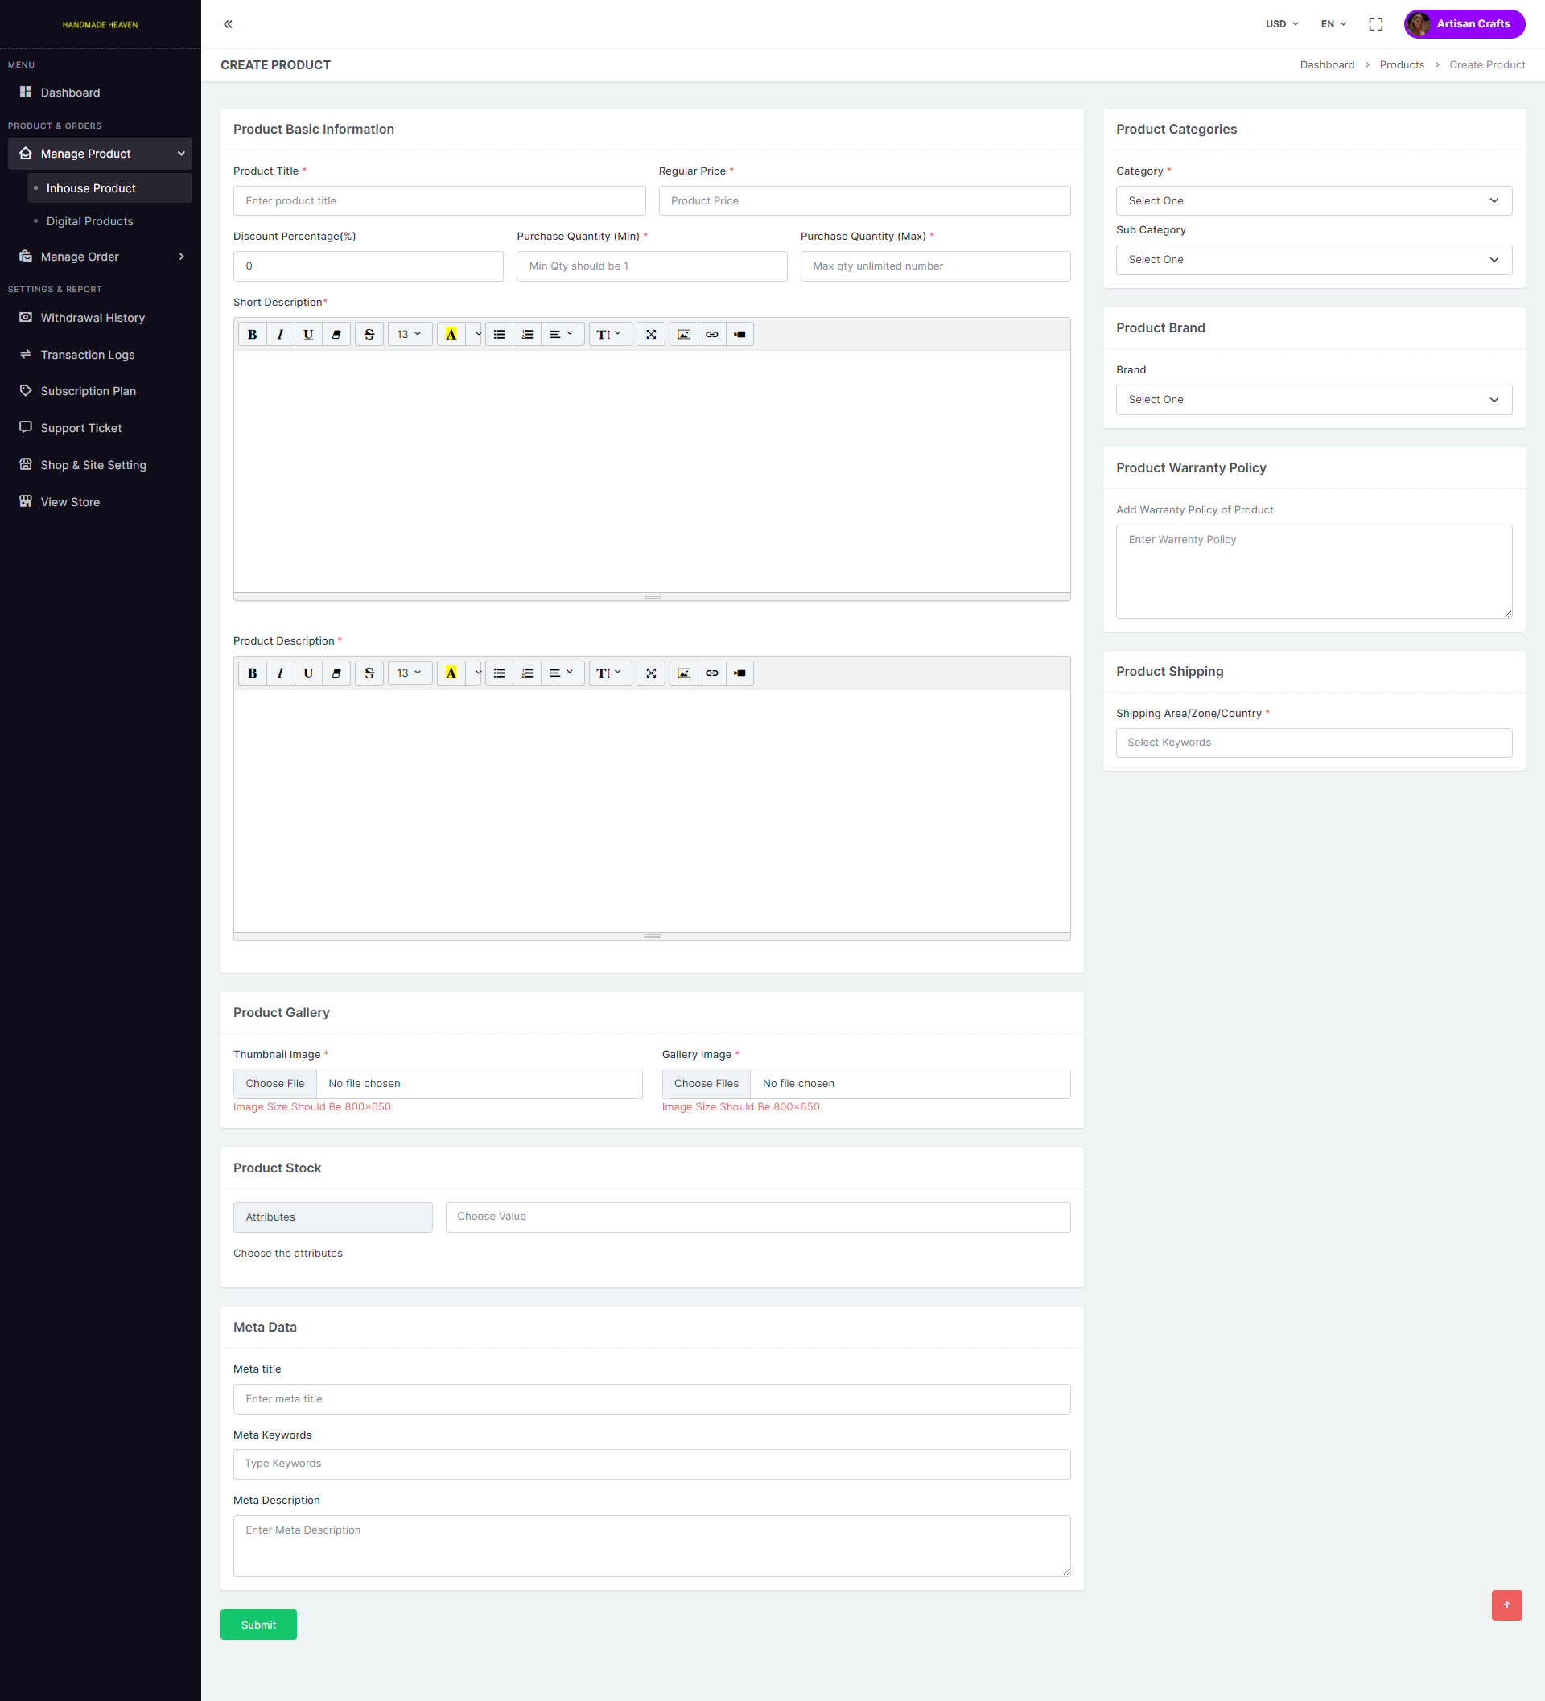Toggle Strikethrough in Short Description toolbar

click(x=369, y=334)
